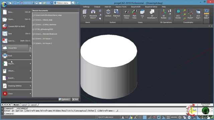Switch to the EasyArch3D ribbon tab
This screenshot has height=120, width=214.
click(136, 7)
